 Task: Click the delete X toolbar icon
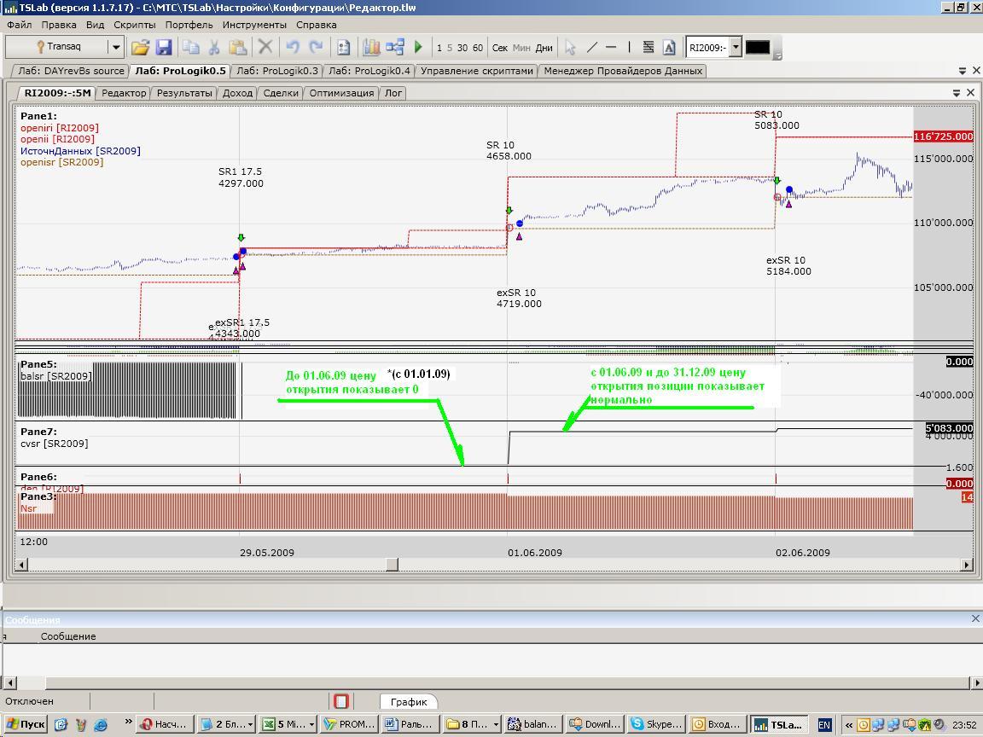[x=265, y=48]
